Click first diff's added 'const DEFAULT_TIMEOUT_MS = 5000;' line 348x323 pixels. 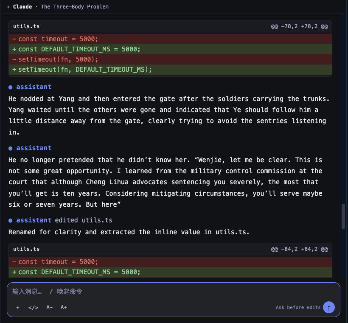click(170, 49)
